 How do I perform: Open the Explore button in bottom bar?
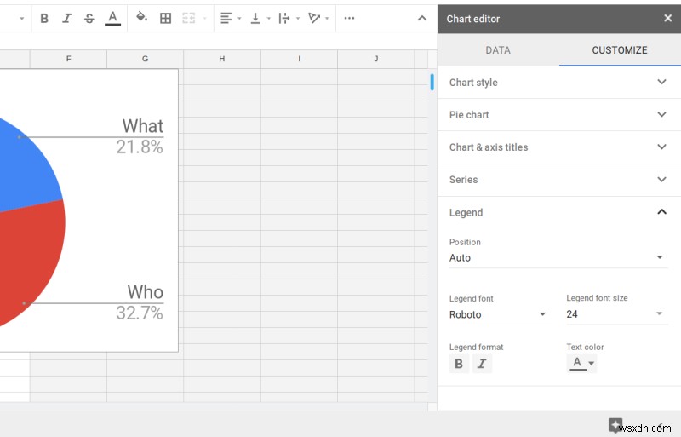(615, 425)
